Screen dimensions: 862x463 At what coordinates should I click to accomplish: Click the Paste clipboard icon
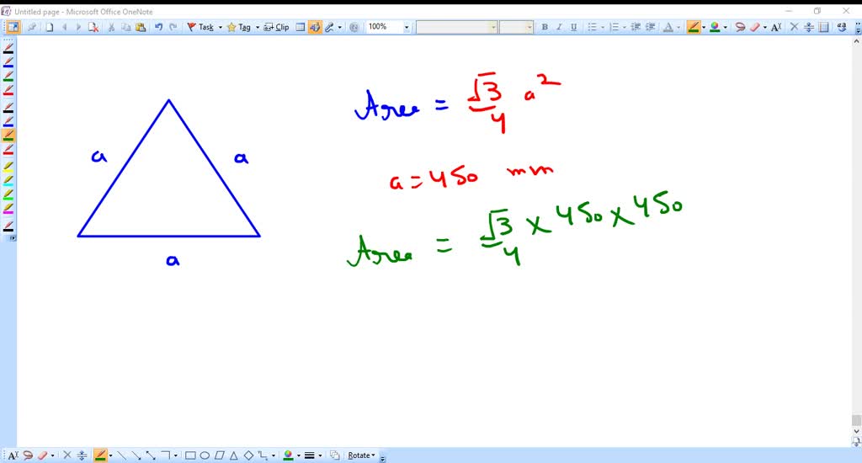(x=141, y=27)
